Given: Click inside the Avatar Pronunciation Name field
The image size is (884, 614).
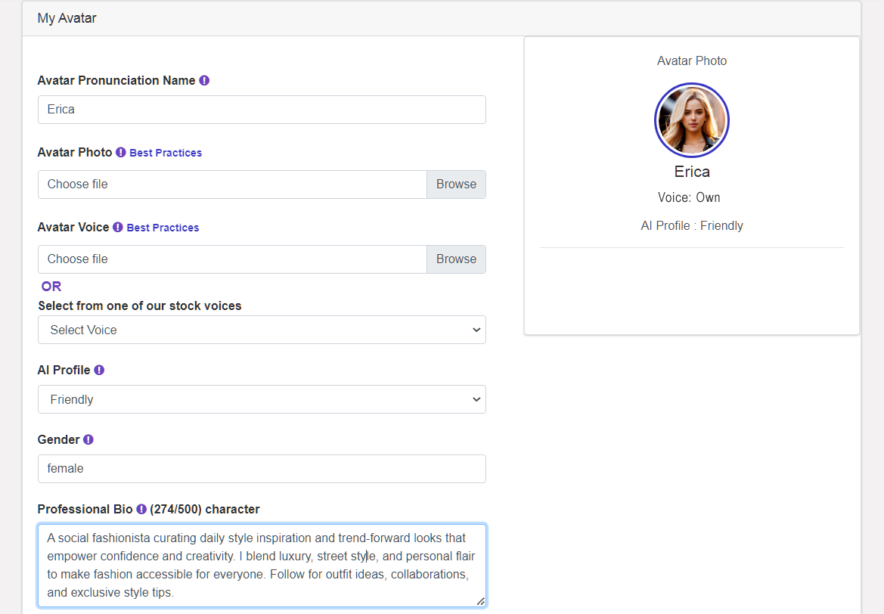Looking at the screenshot, I should (x=261, y=110).
